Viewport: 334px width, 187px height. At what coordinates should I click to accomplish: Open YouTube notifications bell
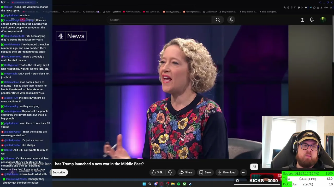coord(312,20)
